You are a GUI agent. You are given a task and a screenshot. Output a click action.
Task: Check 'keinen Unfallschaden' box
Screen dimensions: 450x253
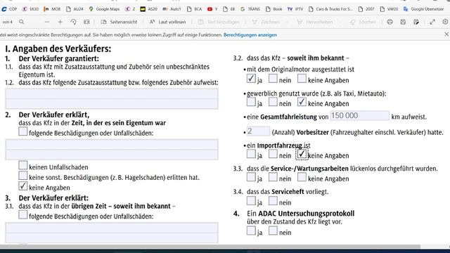coord(23,166)
